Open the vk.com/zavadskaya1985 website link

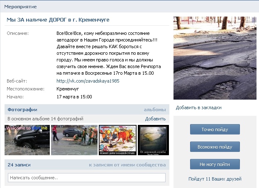(x=88, y=81)
